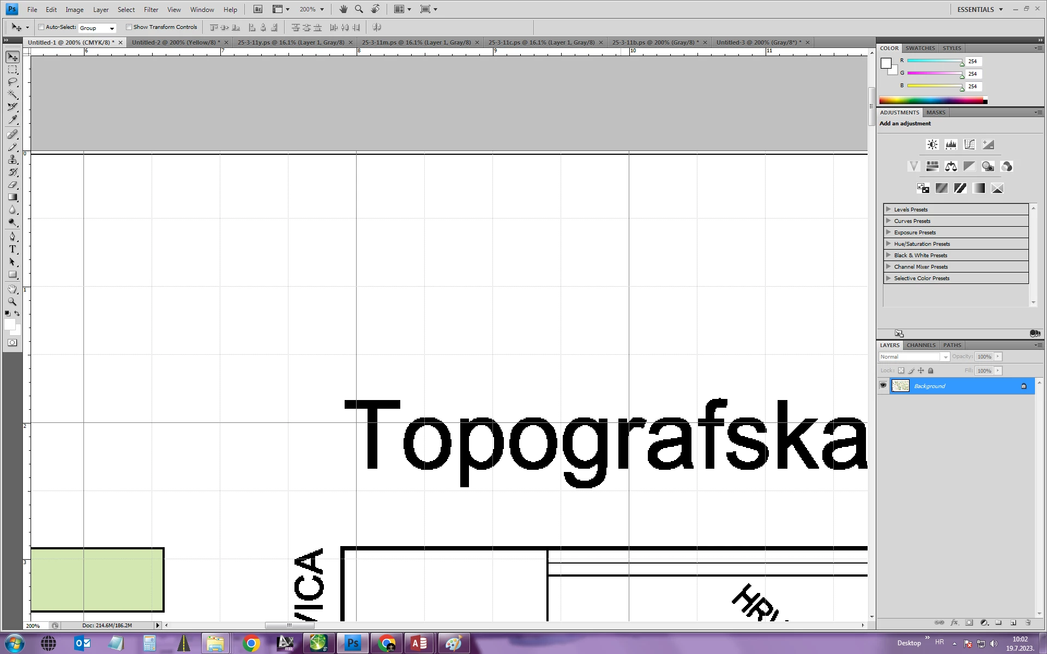Screen dimensions: 1047x654
Task: Add a Brightness/Contrast adjustment
Action: click(932, 144)
